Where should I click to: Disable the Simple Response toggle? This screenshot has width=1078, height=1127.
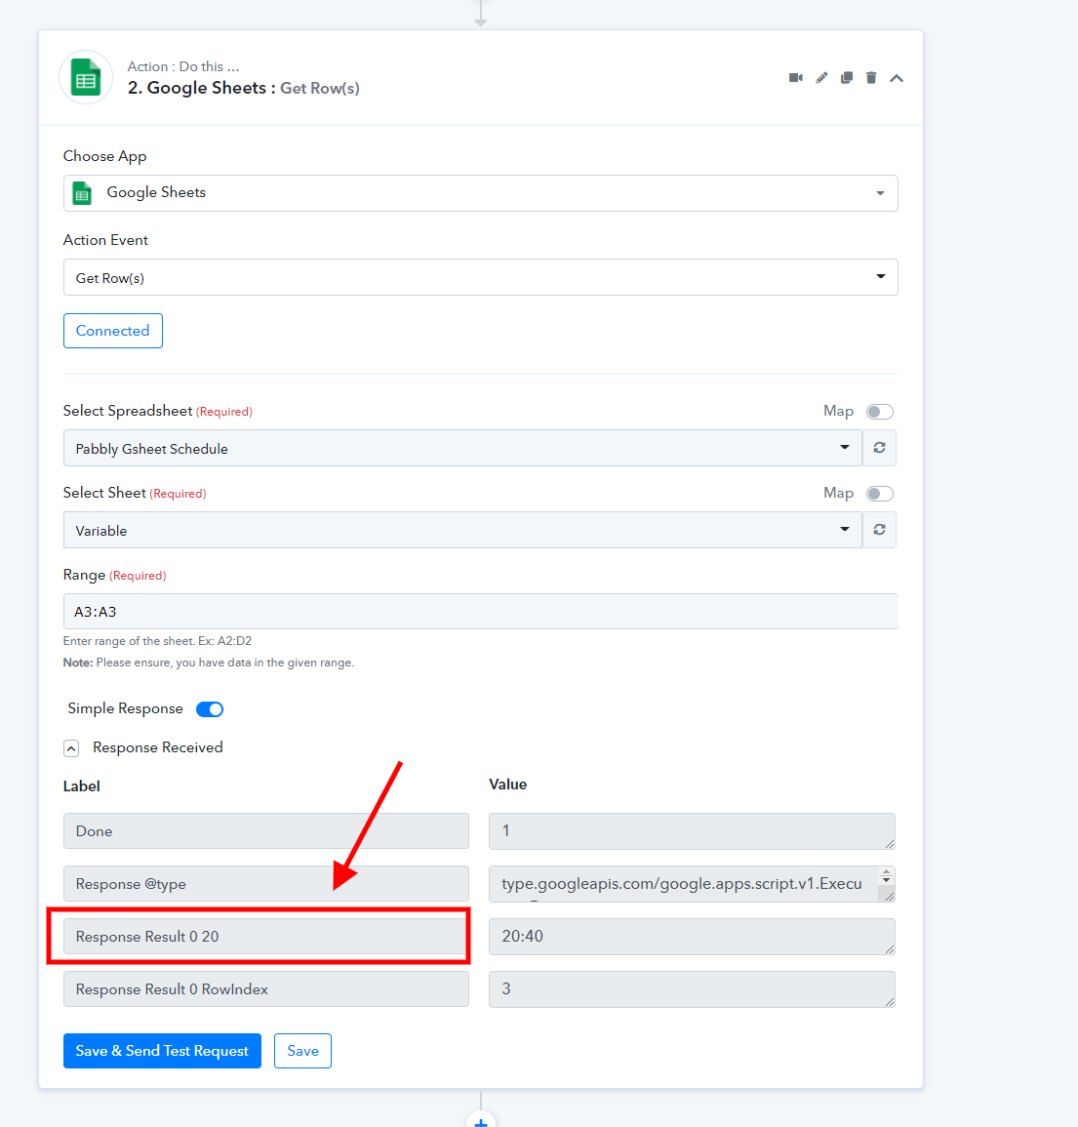click(210, 709)
